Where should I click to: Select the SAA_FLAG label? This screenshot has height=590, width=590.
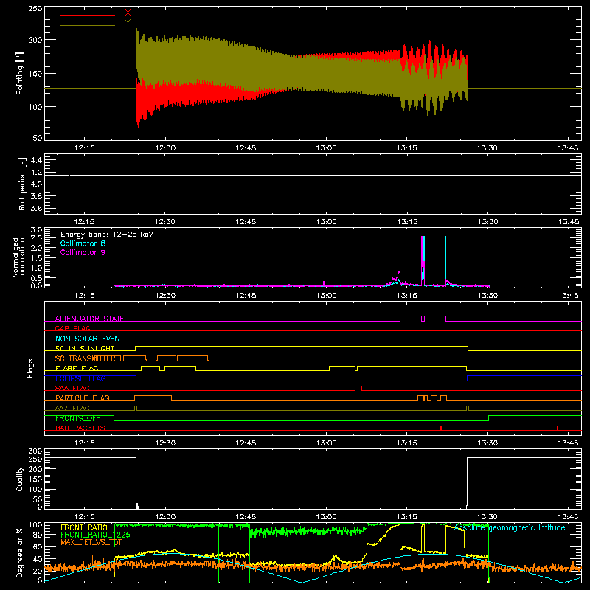(72, 388)
